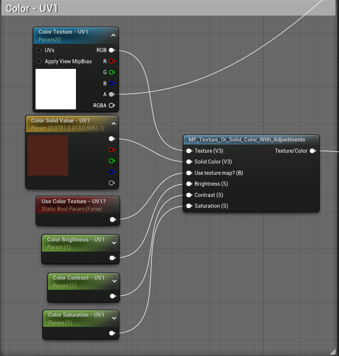The image size is (339, 356).
Task: Click the UVs input pin on Color Texture node
Action: click(39, 50)
